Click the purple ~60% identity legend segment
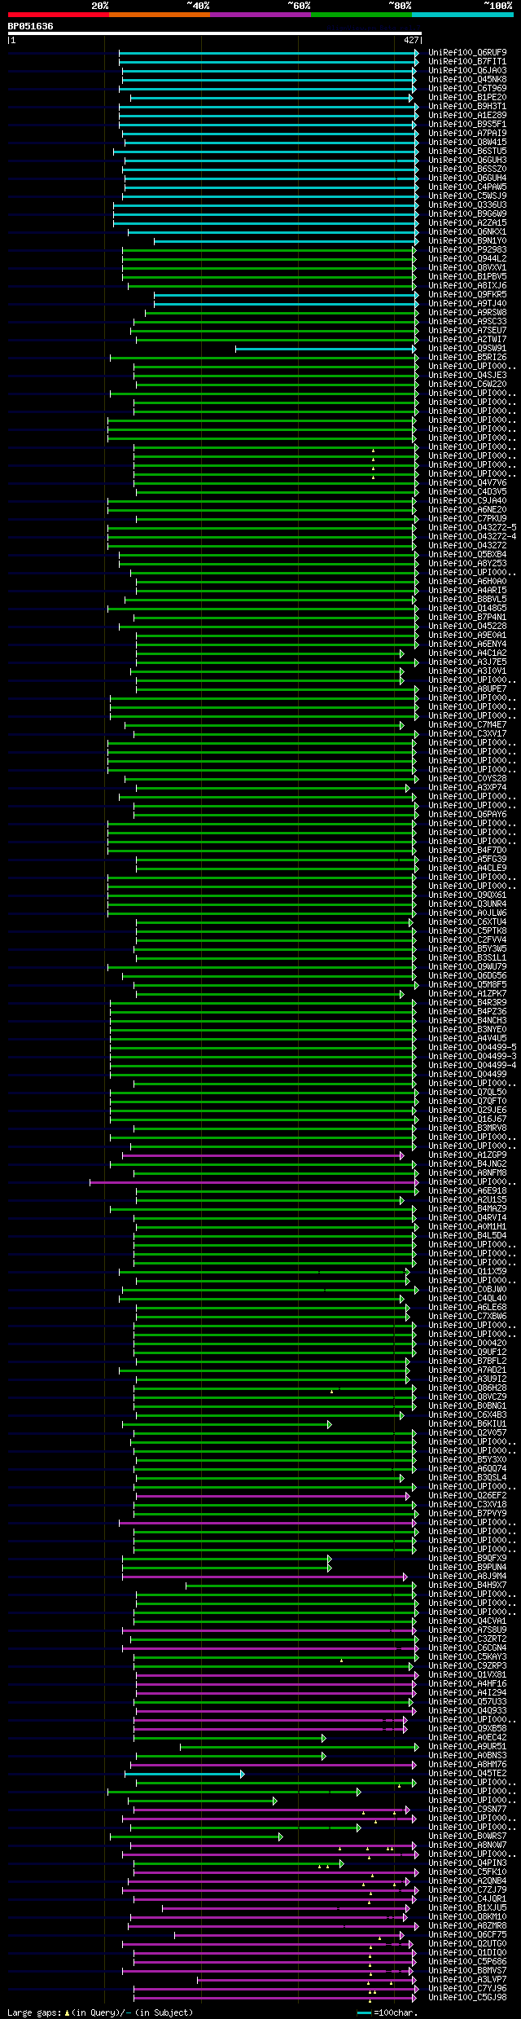Viewport: 521px width, 2019px height. tap(260, 15)
